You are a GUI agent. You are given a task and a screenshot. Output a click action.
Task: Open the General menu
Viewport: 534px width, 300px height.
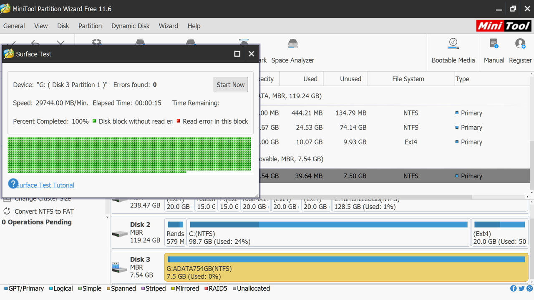pyautogui.click(x=14, y=26)
